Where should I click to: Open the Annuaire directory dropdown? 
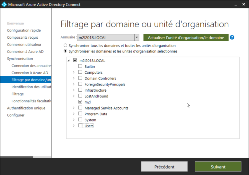[137, 38]
